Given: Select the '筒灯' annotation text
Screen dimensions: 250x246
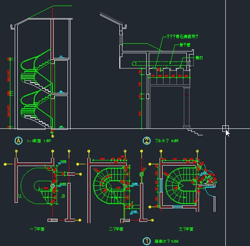Looking at the screenshot, I should [199, 58].
